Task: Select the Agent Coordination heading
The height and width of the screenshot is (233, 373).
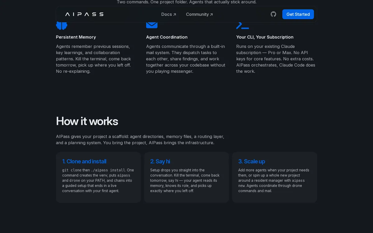Action: coord(167,37)
